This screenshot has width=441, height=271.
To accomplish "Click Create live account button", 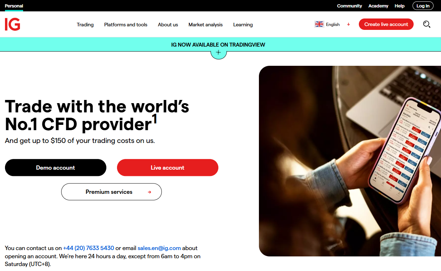I will coord(386,24).
